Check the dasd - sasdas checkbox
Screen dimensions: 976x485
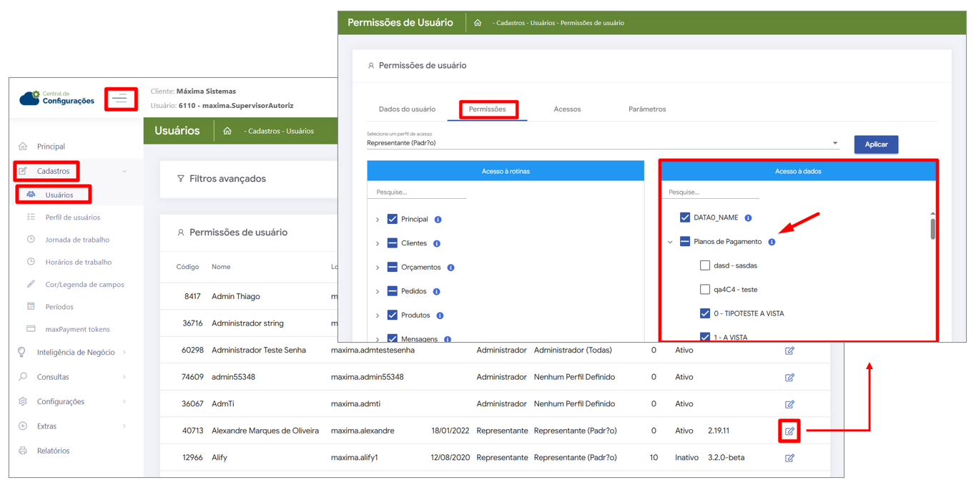(705, 265)
